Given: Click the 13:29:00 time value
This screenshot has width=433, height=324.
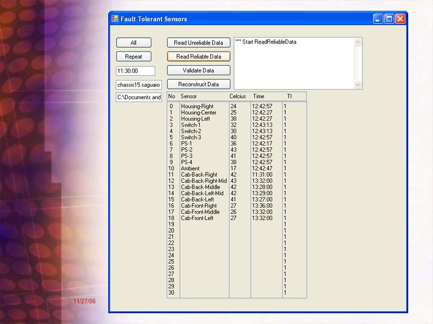Looking at the screenshot, I should (262, 193).
